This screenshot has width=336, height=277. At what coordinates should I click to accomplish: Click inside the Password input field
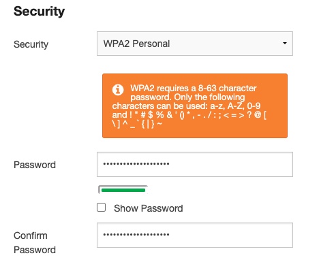195,164
